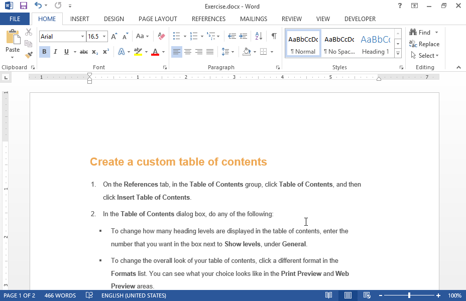The height and width of the screenshot is (301, 466).
Task: Click the Save icon in quick access toolbar
Action: pyautogui.click(x=23, y=6)
